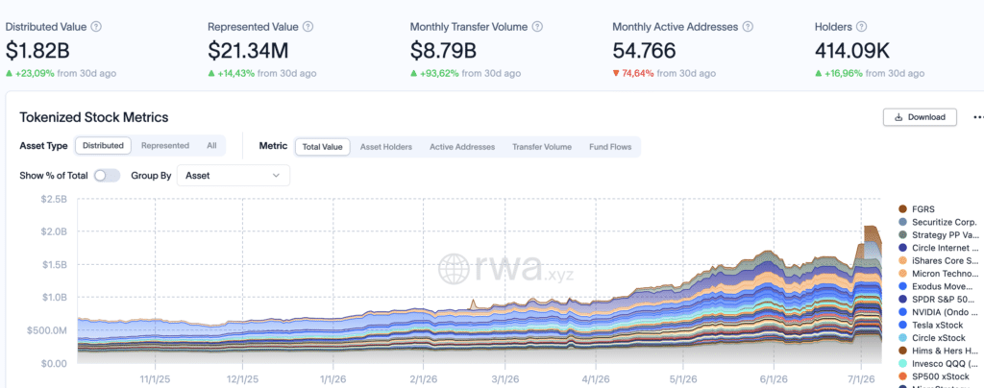The width and height of the screenshot is (984, 388).
Task: Click the +93,62% change indicator
Action: tap(435, 73)
